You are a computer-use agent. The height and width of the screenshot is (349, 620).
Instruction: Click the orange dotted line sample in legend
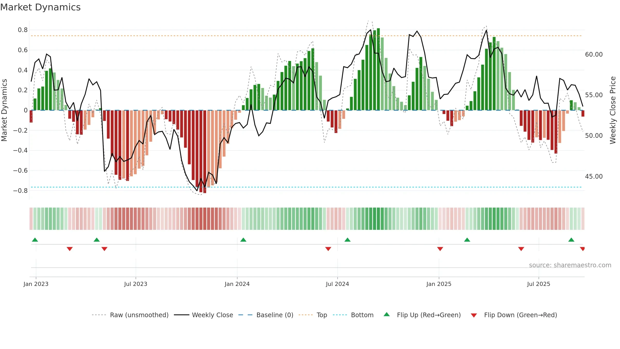pos(306,315)
